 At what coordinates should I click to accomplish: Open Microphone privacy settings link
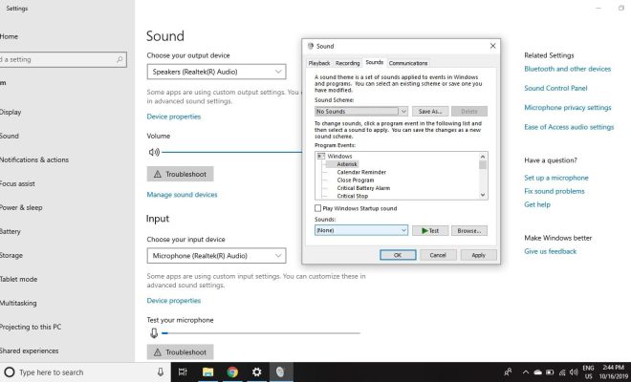click(567, 107)
